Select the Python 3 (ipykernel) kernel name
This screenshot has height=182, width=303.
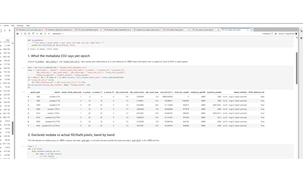286,34
